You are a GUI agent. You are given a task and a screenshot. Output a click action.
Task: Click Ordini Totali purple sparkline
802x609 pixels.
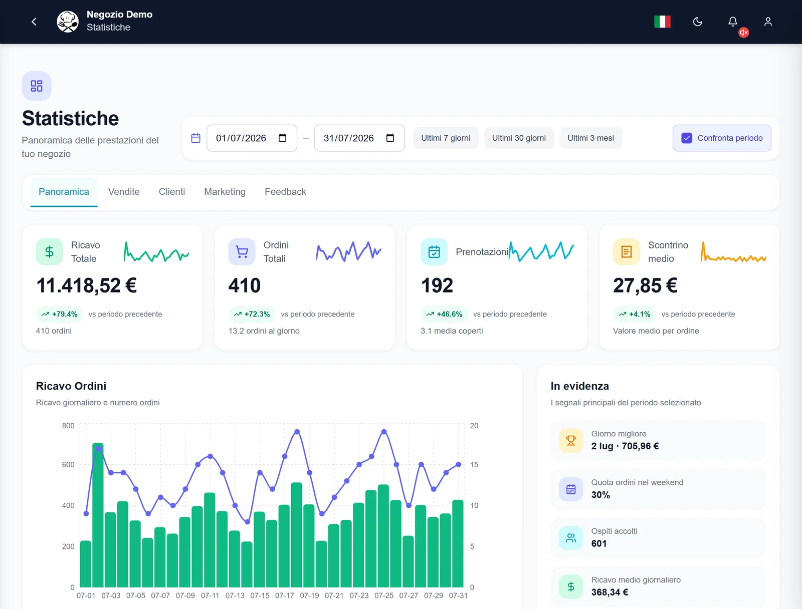tap(349, 251)
